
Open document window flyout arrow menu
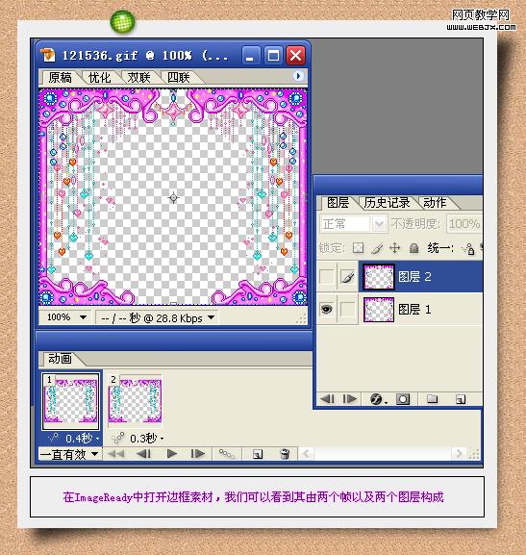point(298,76)
